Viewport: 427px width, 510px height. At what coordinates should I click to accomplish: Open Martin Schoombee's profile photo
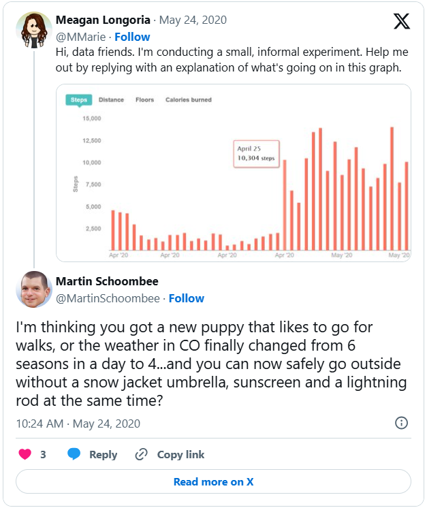34,289
